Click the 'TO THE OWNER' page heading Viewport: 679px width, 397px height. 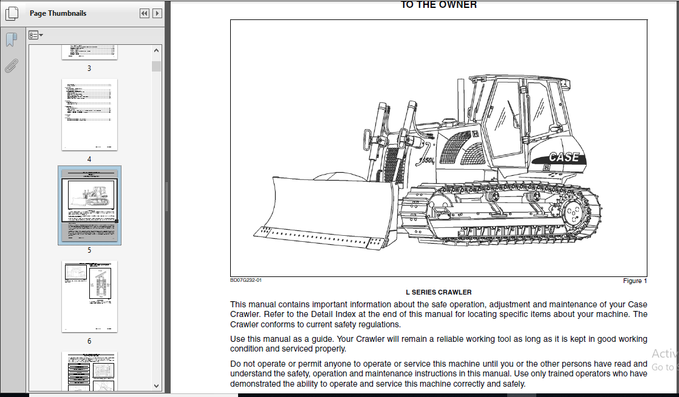(x=438, y=5)
